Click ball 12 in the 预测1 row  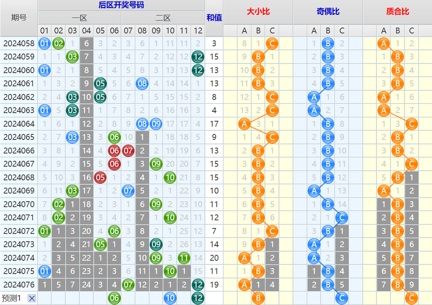[x=198, y=298]
